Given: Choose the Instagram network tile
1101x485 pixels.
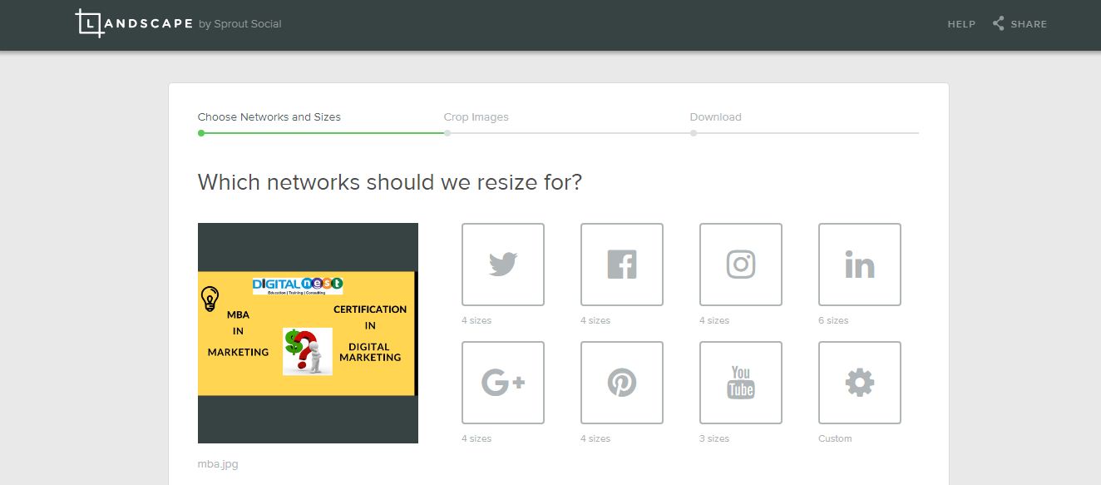Looking at the screenshot, I should (x=741, y=265).
